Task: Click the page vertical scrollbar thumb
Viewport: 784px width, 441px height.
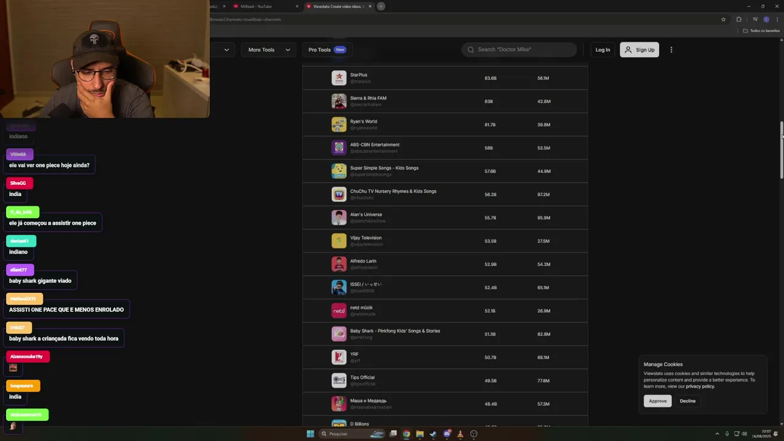Action: [782, 150]
